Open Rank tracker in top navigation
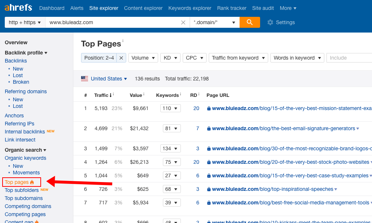This screenshot has width=372, height=223. pyautogui.click(x=232, y=8)
